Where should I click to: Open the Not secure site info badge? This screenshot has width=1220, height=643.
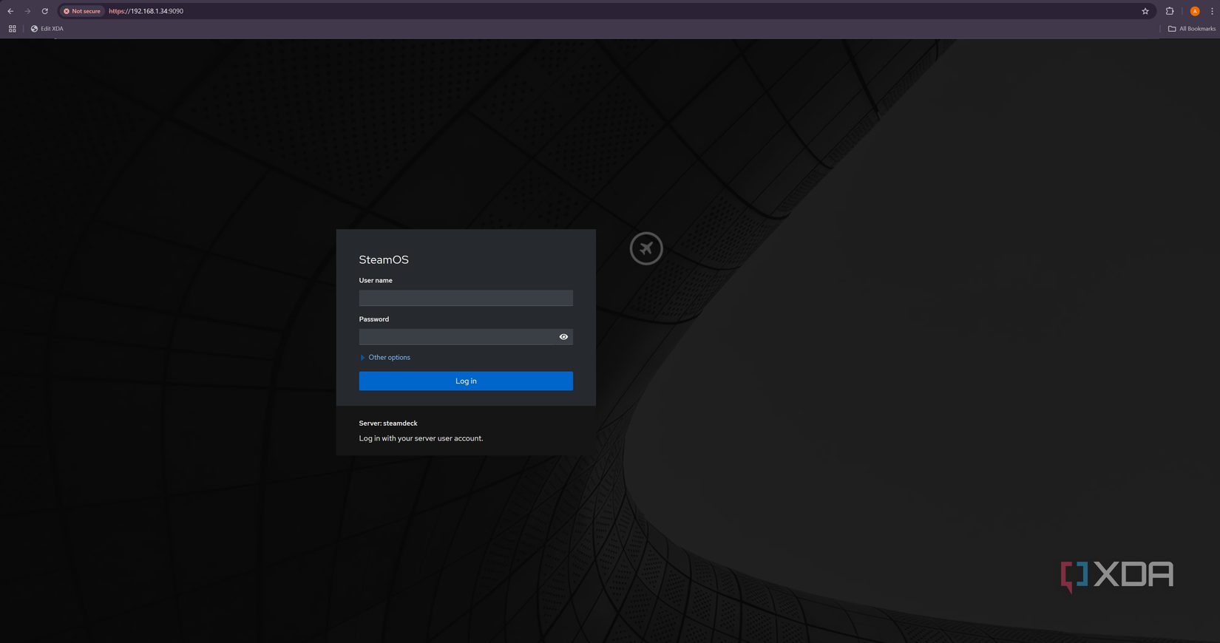82,11
